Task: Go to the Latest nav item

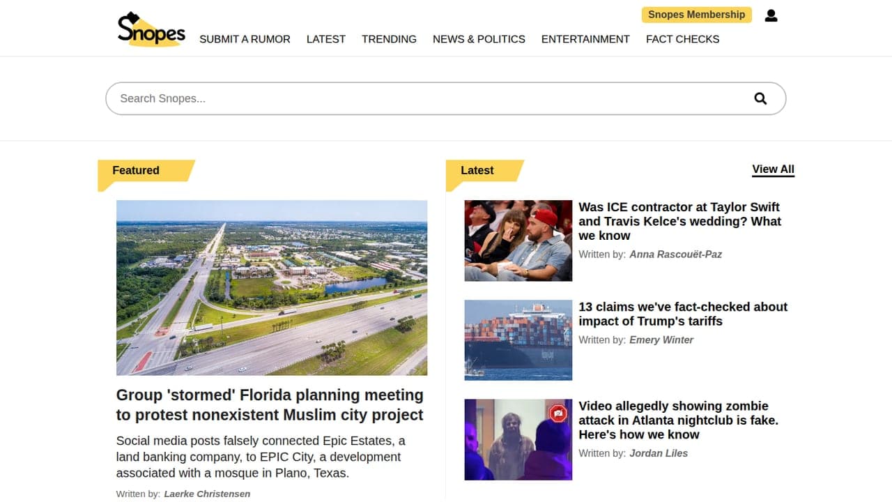Action: tap(326, 39)
